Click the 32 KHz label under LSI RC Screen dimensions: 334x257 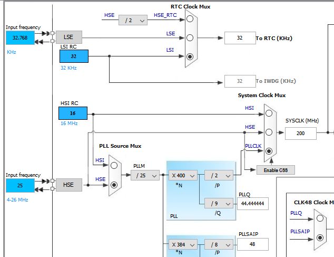click(x=68, y=68)
